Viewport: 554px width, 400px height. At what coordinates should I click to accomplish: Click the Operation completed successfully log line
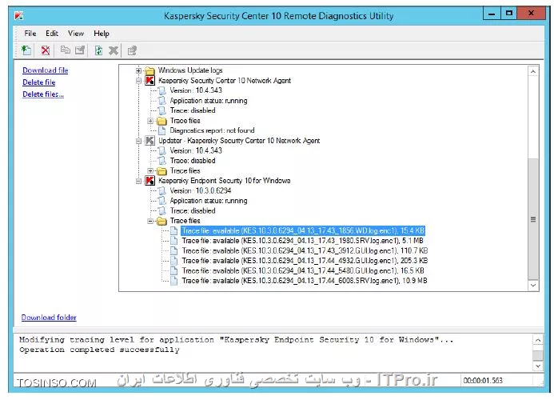pos(99,350)
